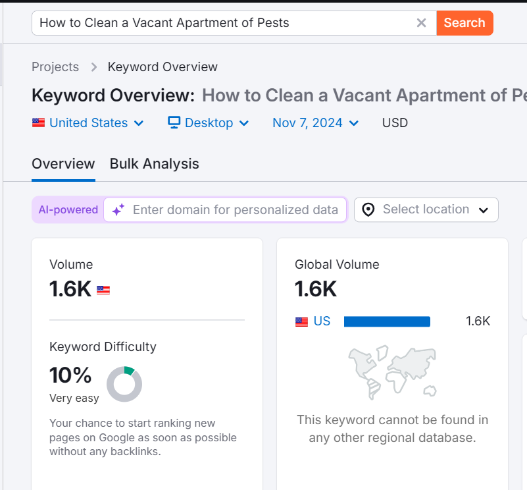
Task: Click the Keyword Difficulty donut chart
Action: pos(124,384)
